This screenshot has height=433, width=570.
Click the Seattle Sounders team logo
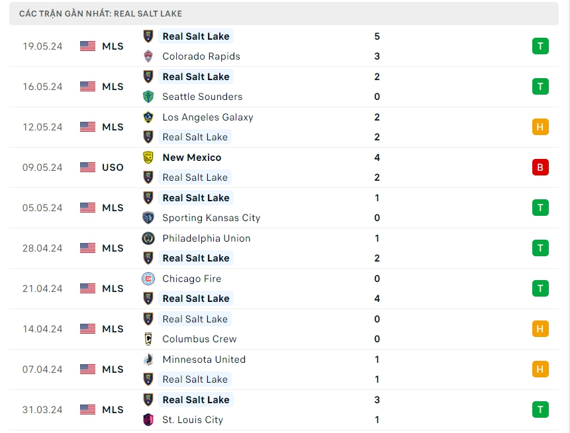pyautogui.click(x=148, y=97)
